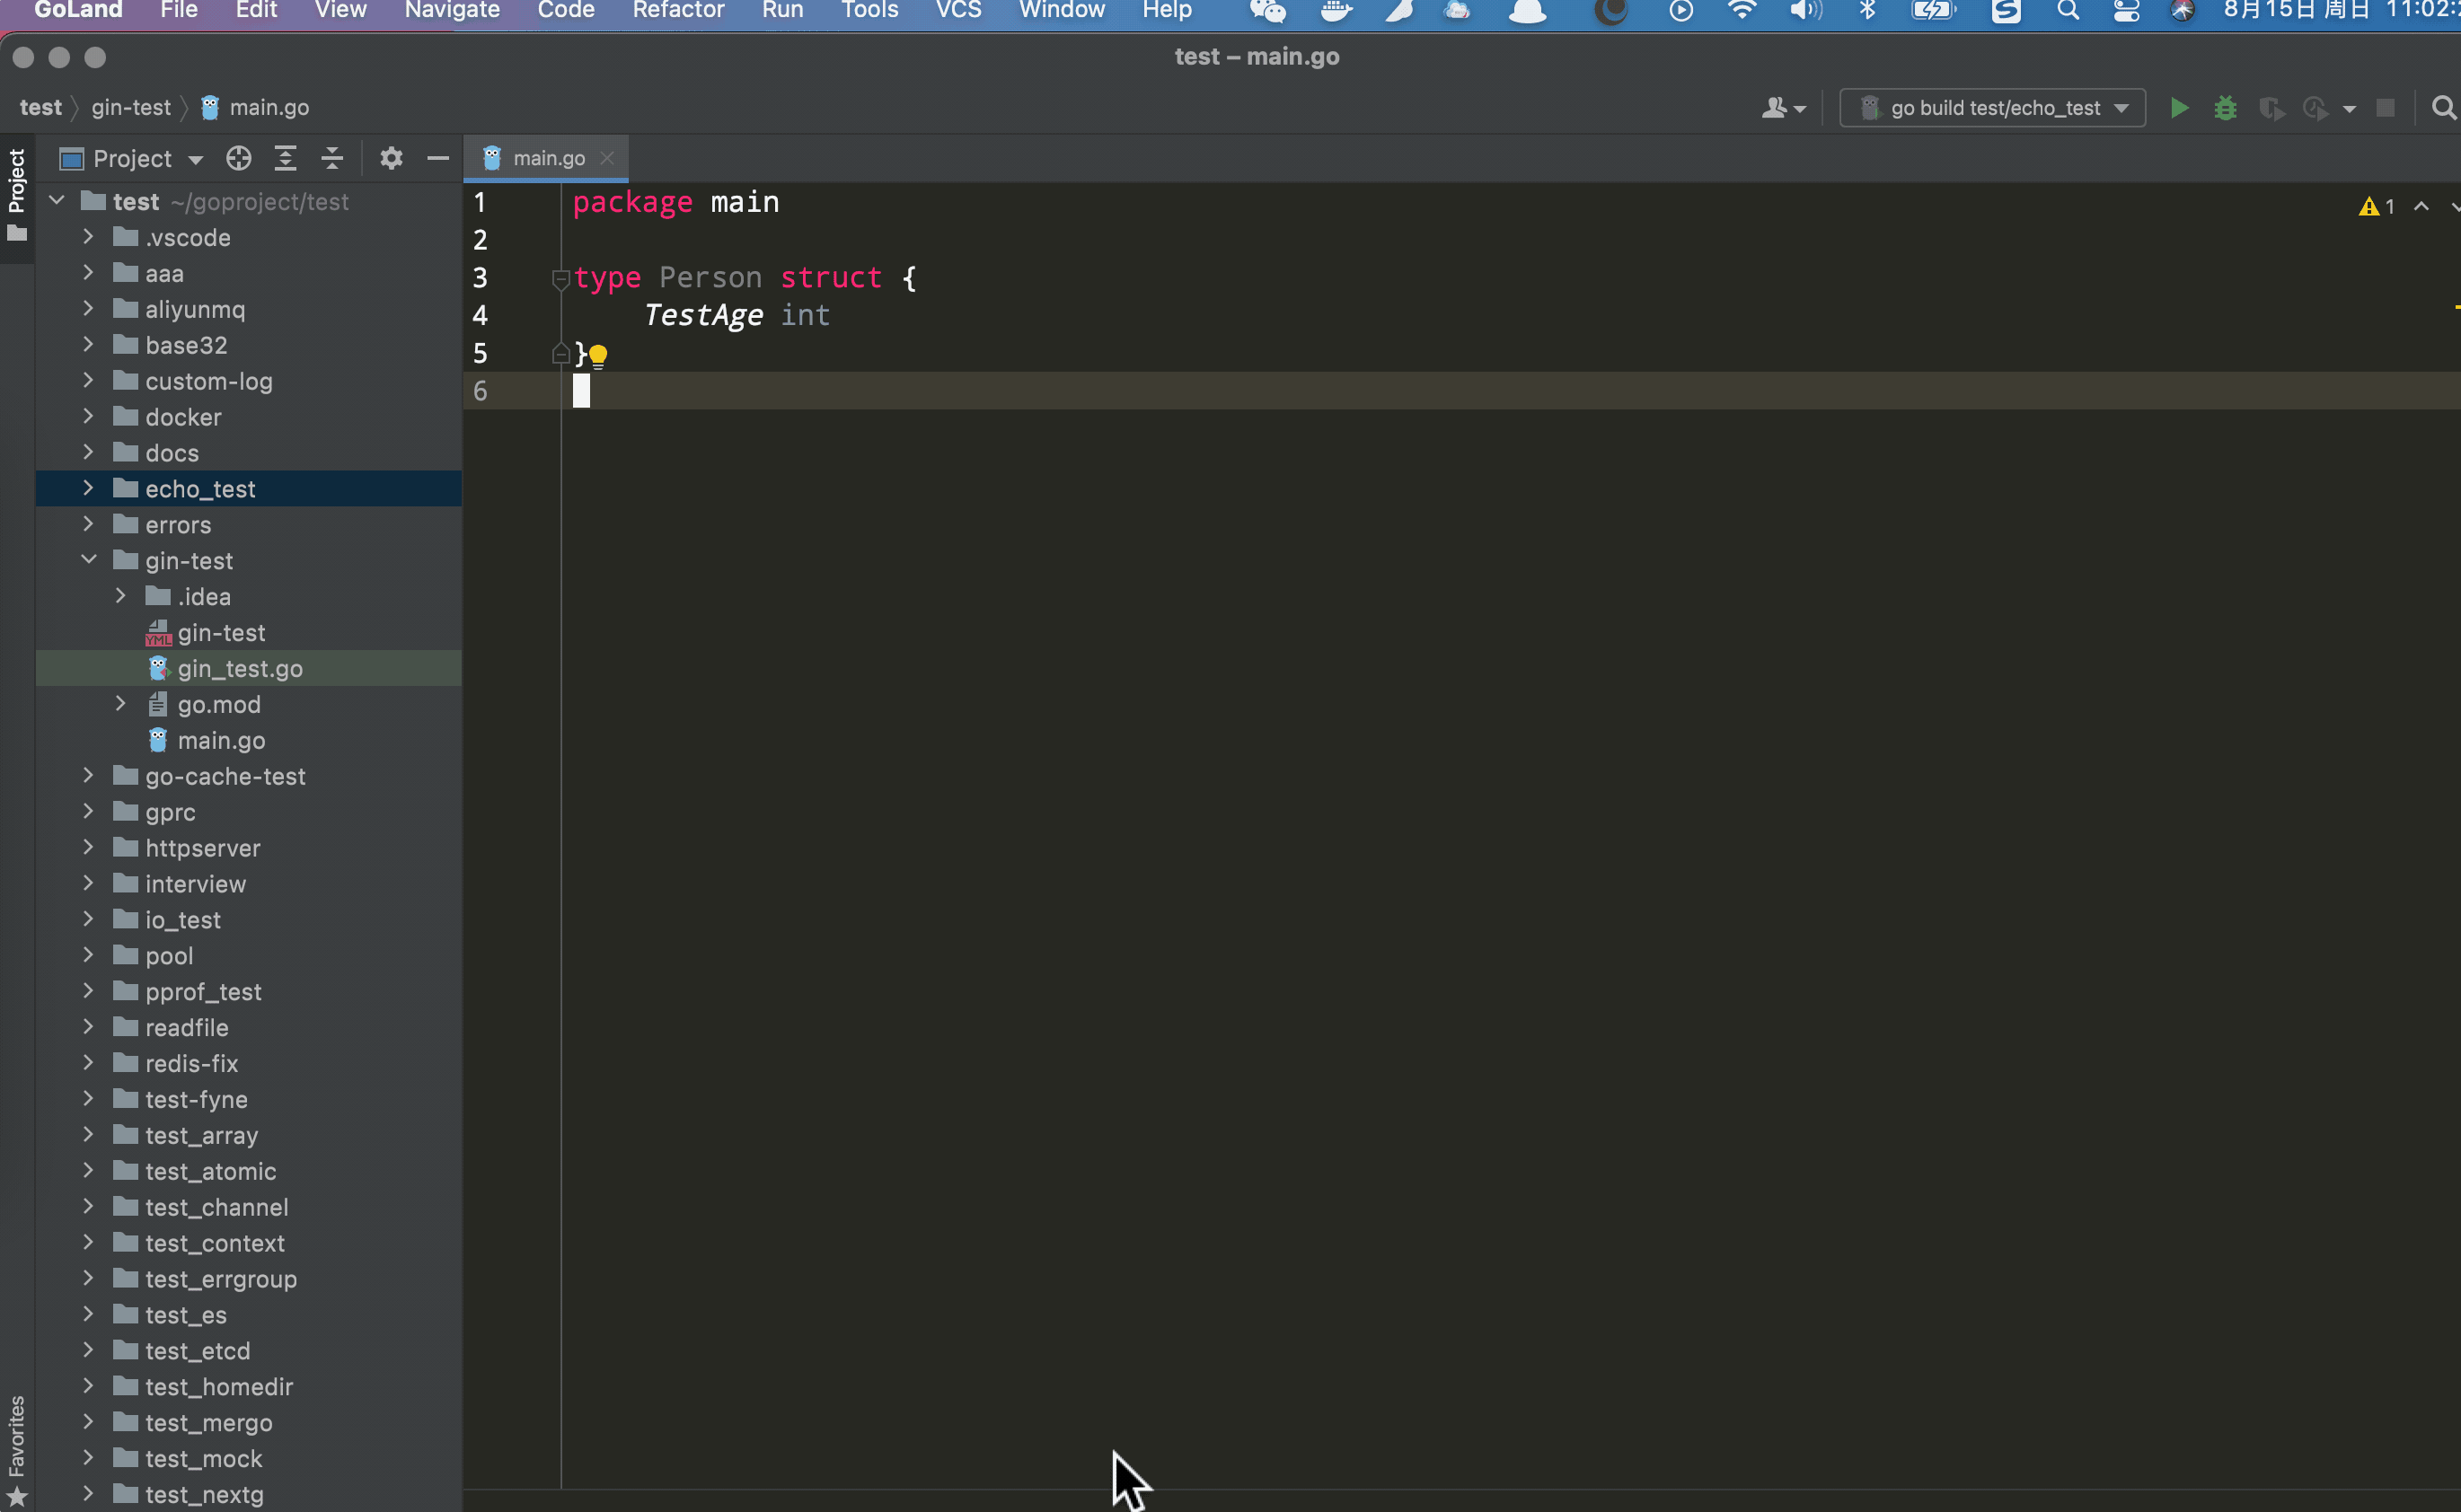
Task: Open the Refactor menu
Action: click(x=677, y=10)
